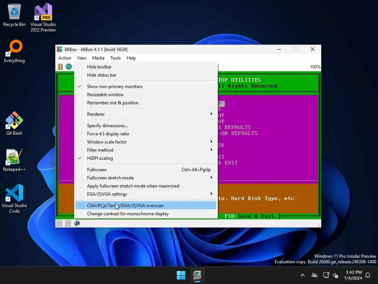Click the 86Box window title text
378x284 pixels.
(x=96, y=50)
